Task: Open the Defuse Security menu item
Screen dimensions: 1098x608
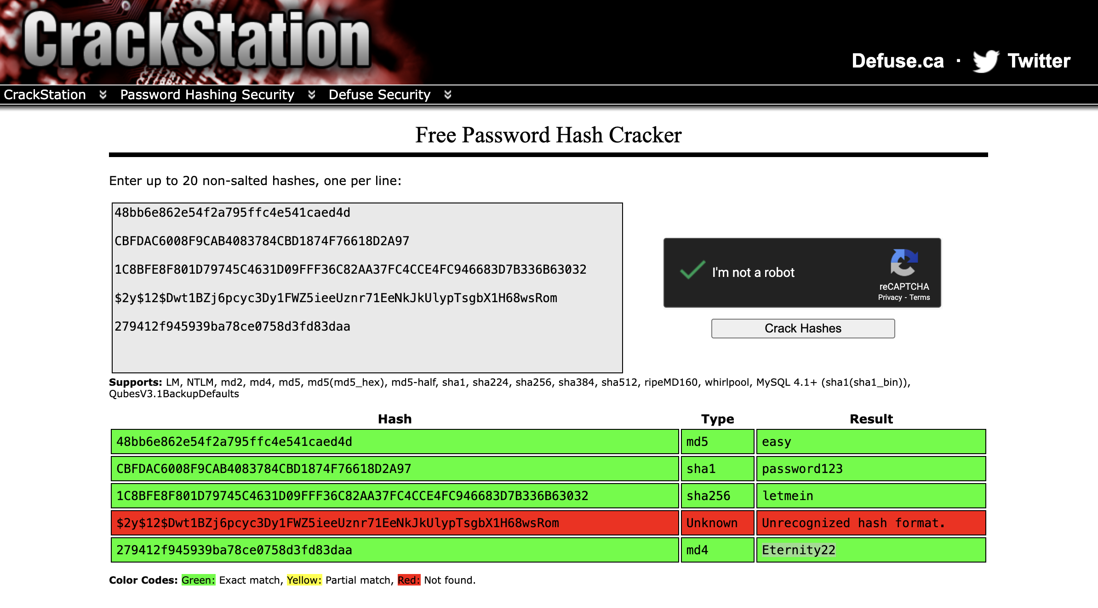Action: pos(379,95)
